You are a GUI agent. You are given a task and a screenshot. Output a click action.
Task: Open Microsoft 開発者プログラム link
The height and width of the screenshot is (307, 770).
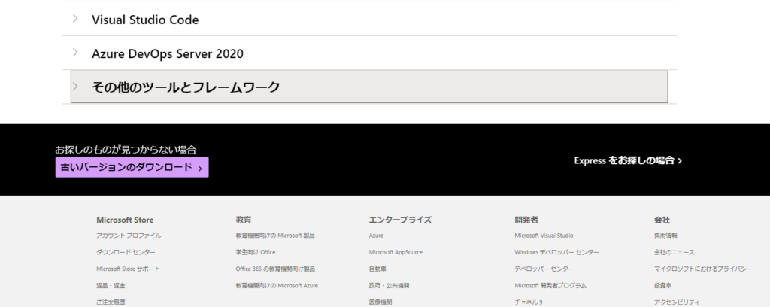(550, 286)
